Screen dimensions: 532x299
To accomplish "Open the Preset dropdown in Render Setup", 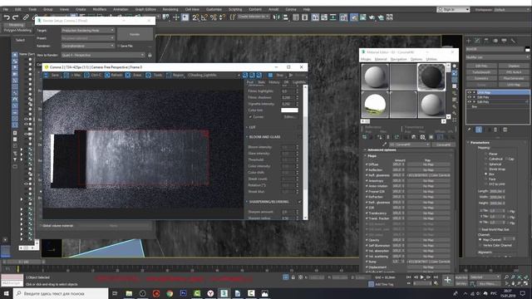I will (88, 38).
